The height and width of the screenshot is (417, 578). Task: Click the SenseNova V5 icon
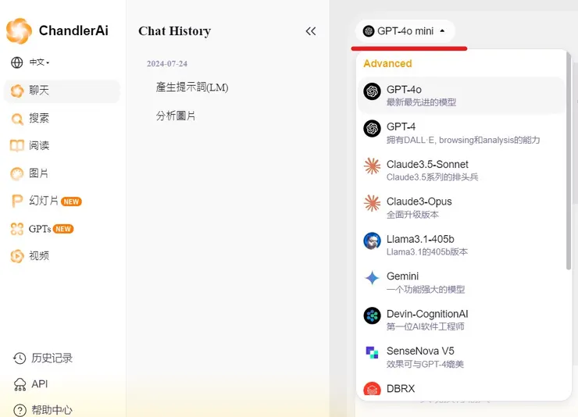coord(373,353)
